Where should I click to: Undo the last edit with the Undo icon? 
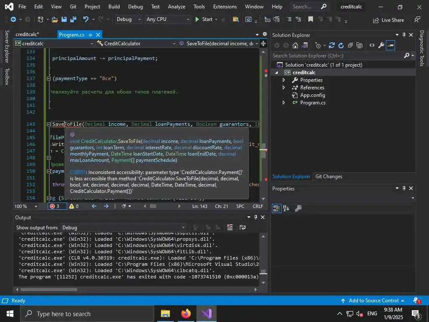85,19
